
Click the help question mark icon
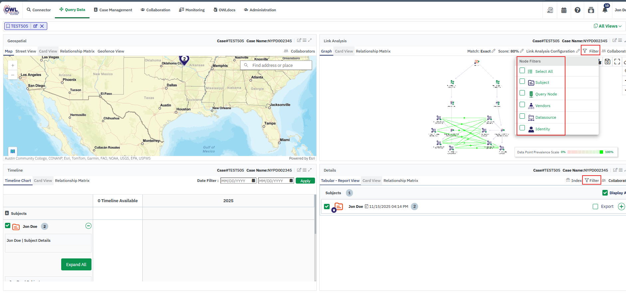pos(577,10)
